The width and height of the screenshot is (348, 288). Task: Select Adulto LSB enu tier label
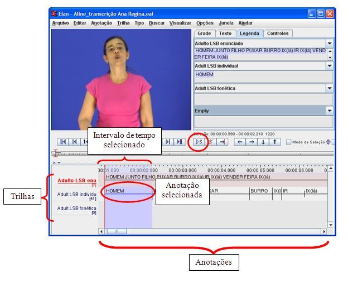click(x=77, y=181)
